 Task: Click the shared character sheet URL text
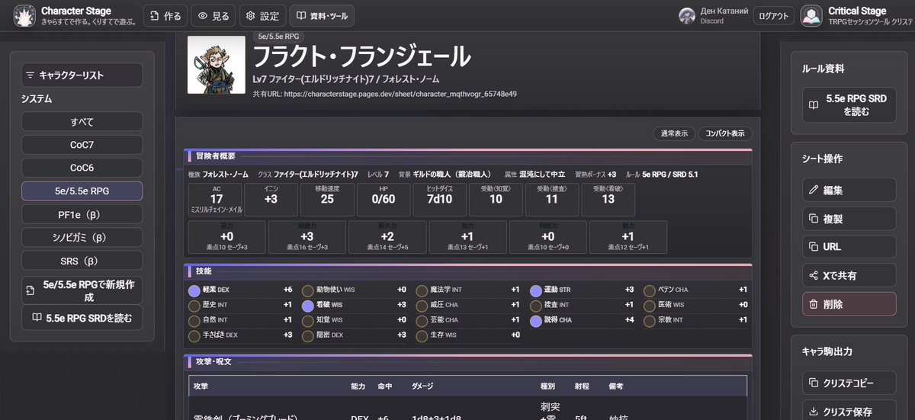[385, 94]
